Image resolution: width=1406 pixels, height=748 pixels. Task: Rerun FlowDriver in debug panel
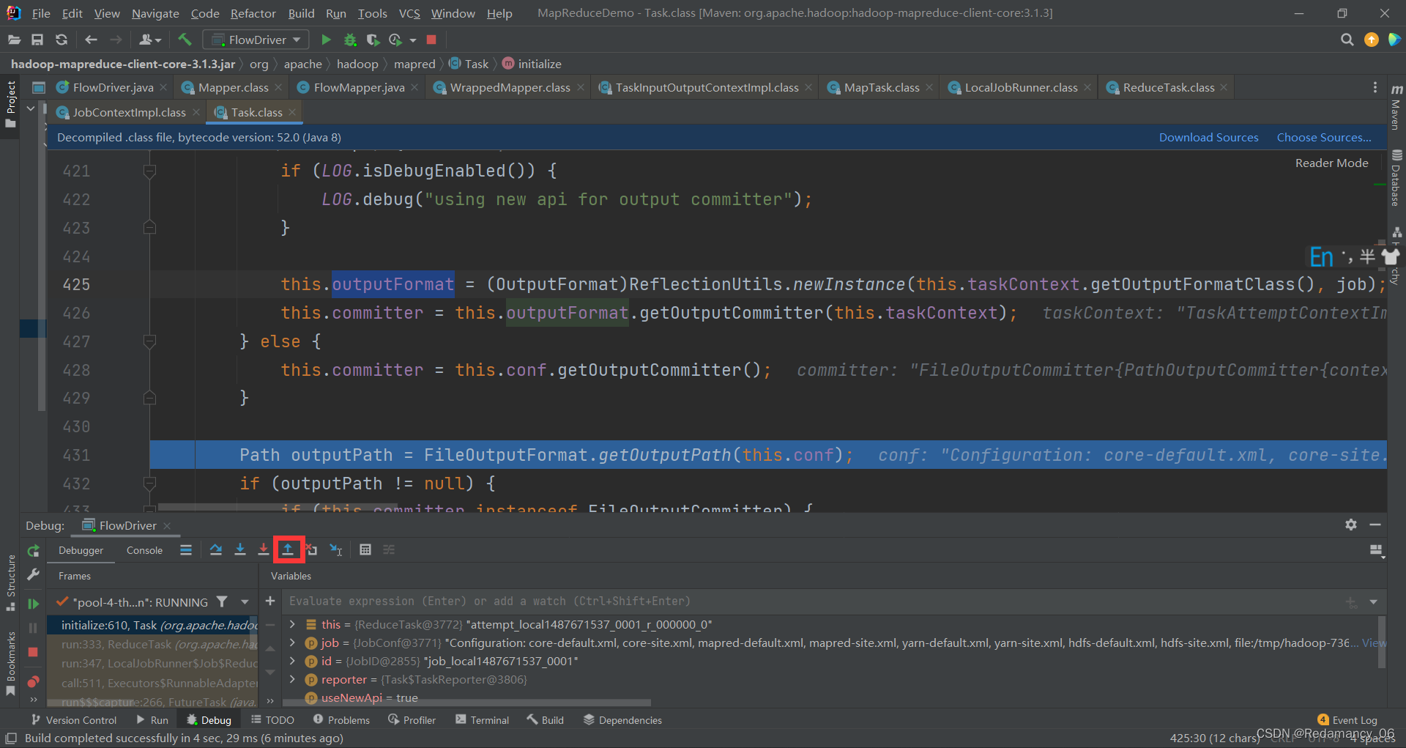(x=33, y=551)
